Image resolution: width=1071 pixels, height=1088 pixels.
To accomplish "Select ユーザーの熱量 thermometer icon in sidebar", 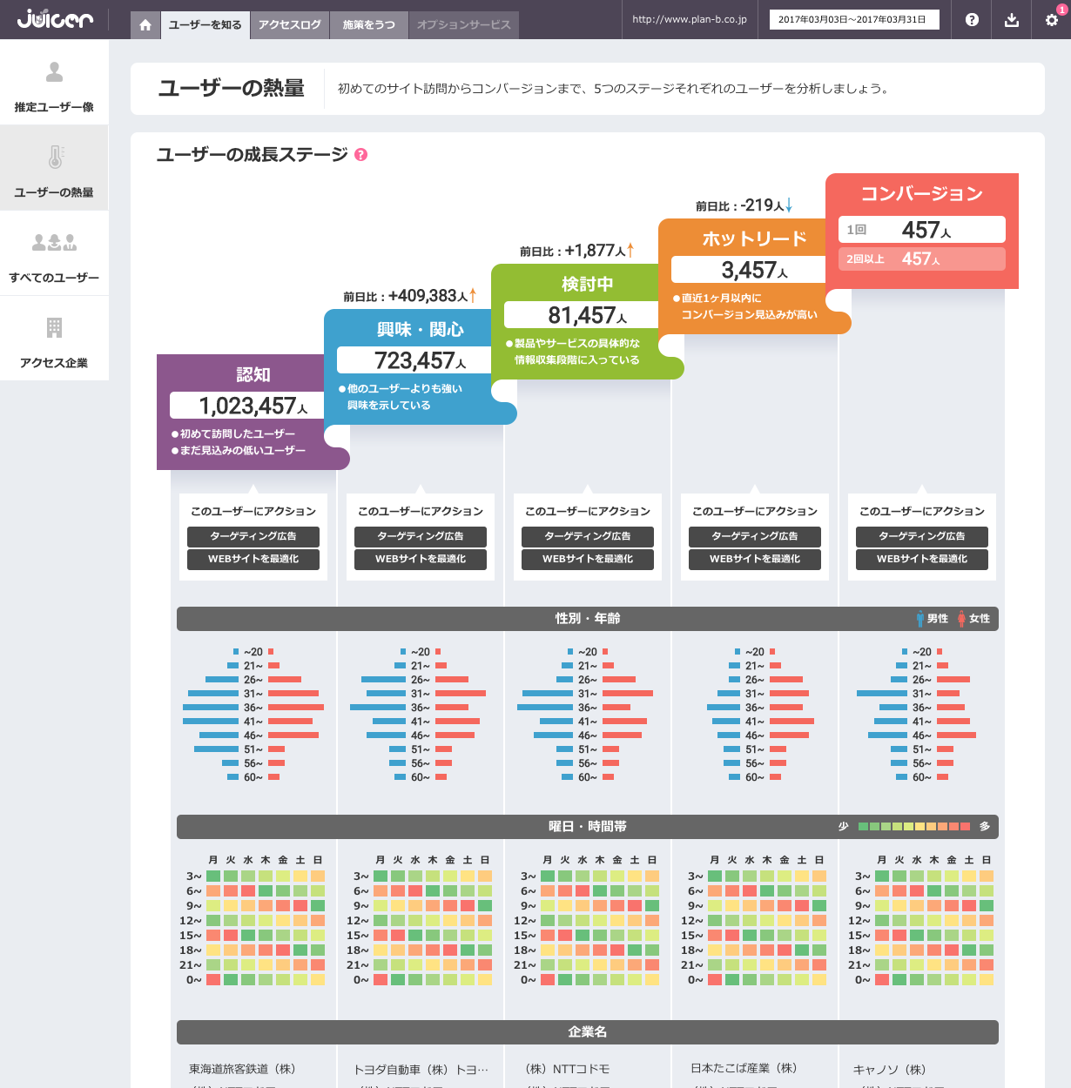I will pyautogui.click(x=54, y=158).
